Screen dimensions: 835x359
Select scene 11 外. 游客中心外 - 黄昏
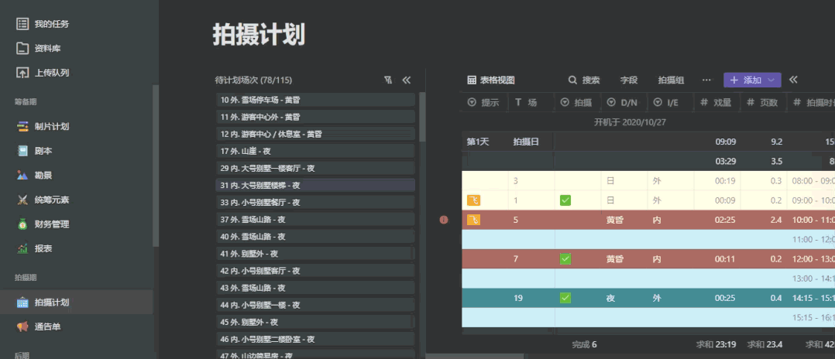coord(315,117)
